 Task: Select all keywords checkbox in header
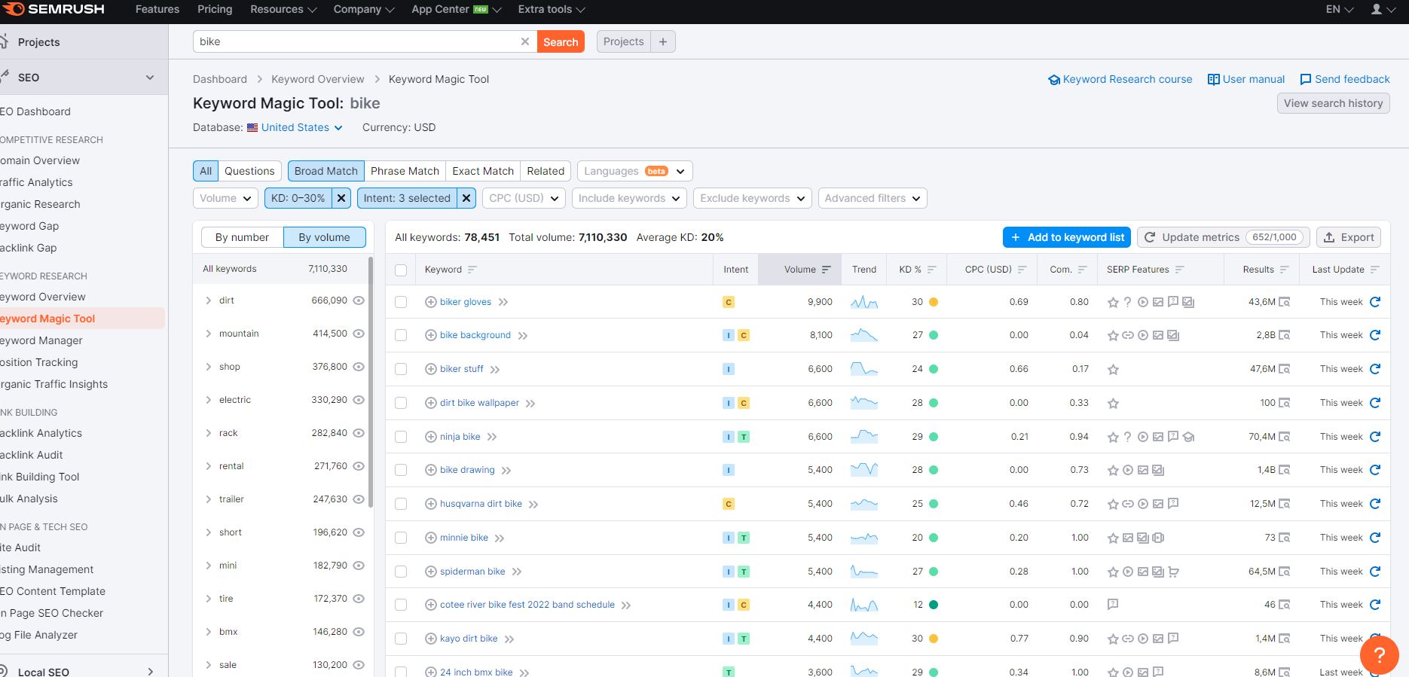[x=401, y=270]
